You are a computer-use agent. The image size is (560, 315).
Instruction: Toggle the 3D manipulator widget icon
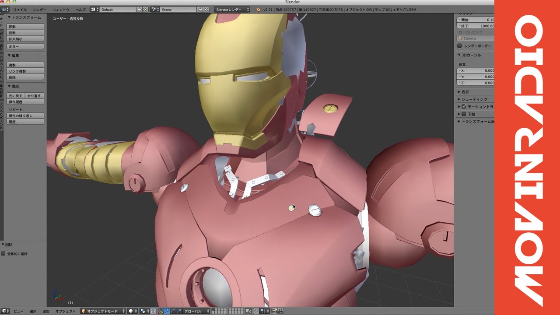161,311
